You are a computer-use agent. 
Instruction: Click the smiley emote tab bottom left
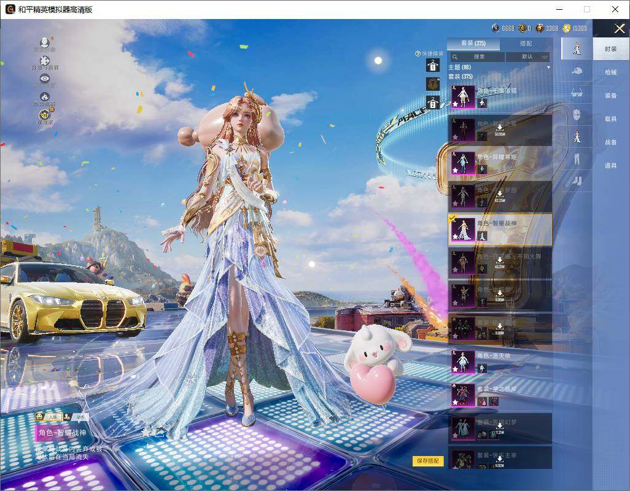click(x=49, y=417)
